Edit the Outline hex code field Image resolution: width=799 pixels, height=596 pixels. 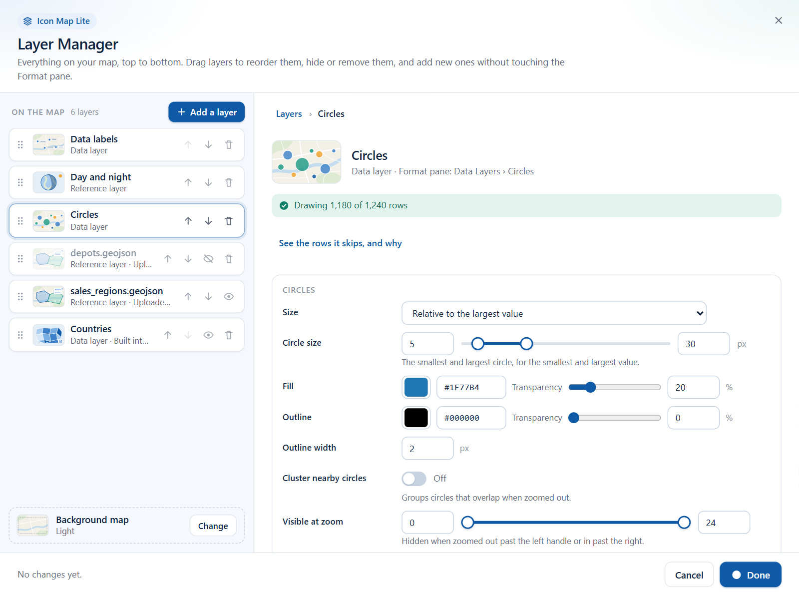coord(471,418)
